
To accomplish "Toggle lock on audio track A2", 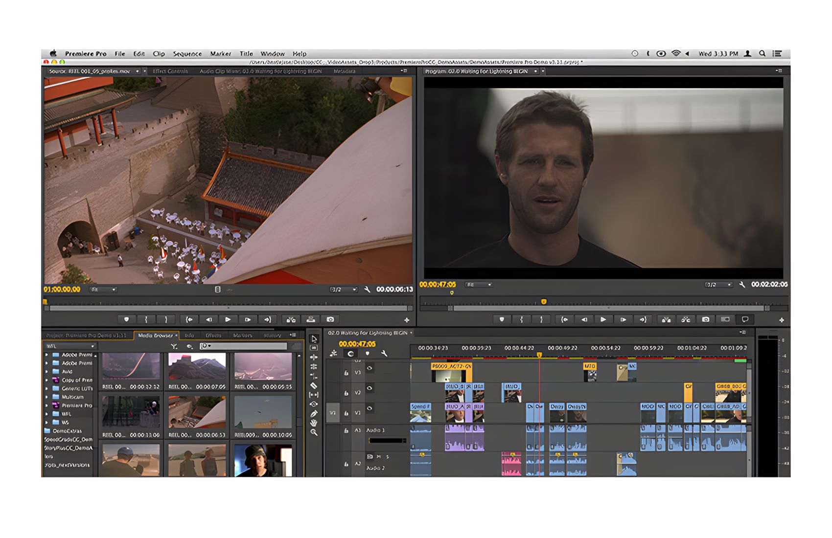I will [347, 464].
